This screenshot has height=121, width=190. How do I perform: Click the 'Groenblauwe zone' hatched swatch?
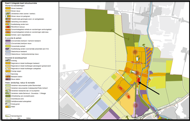click(x=8, y=99)
